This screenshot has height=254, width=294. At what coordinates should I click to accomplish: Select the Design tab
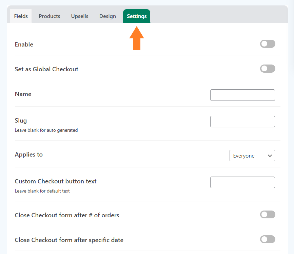[x=107, y=16]
